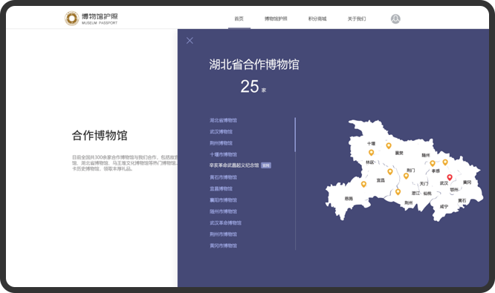Click the 25 家 museum count
This screenshot has width=495, height=293.
coord(253,86)
